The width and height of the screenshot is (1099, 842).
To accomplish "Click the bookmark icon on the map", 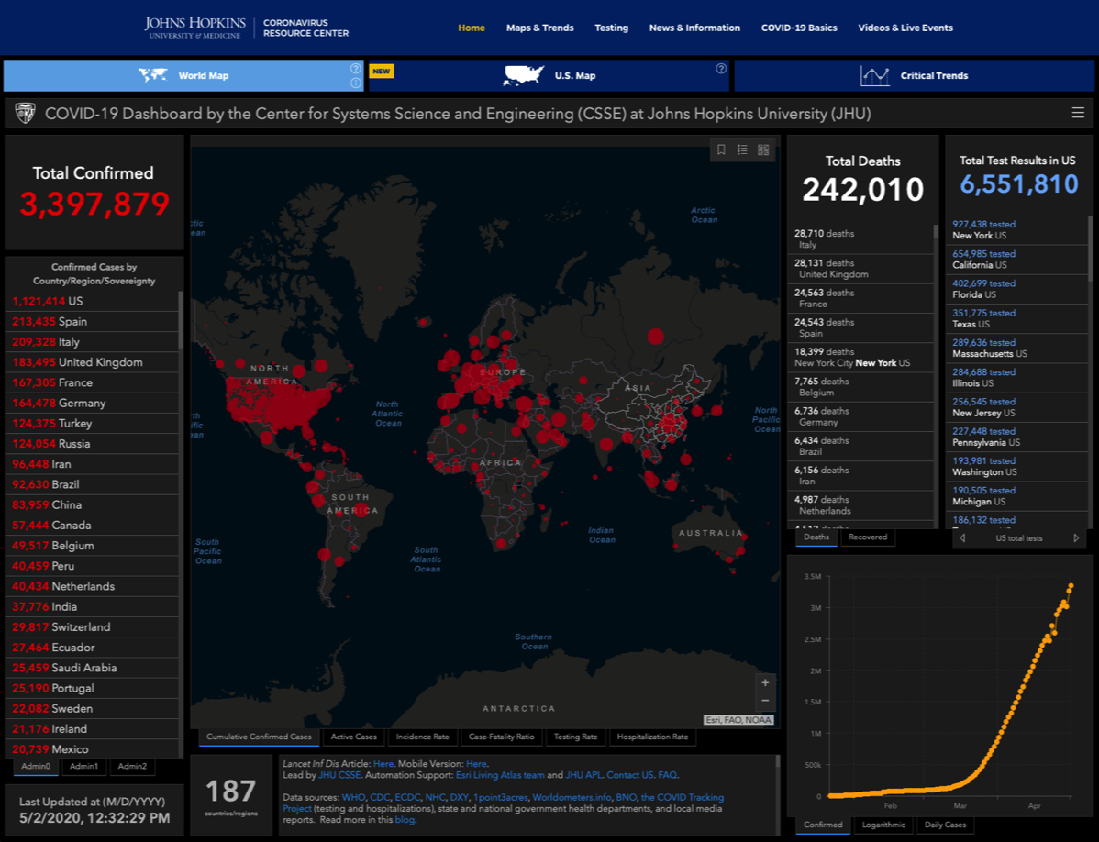I will tap(721, 150).
